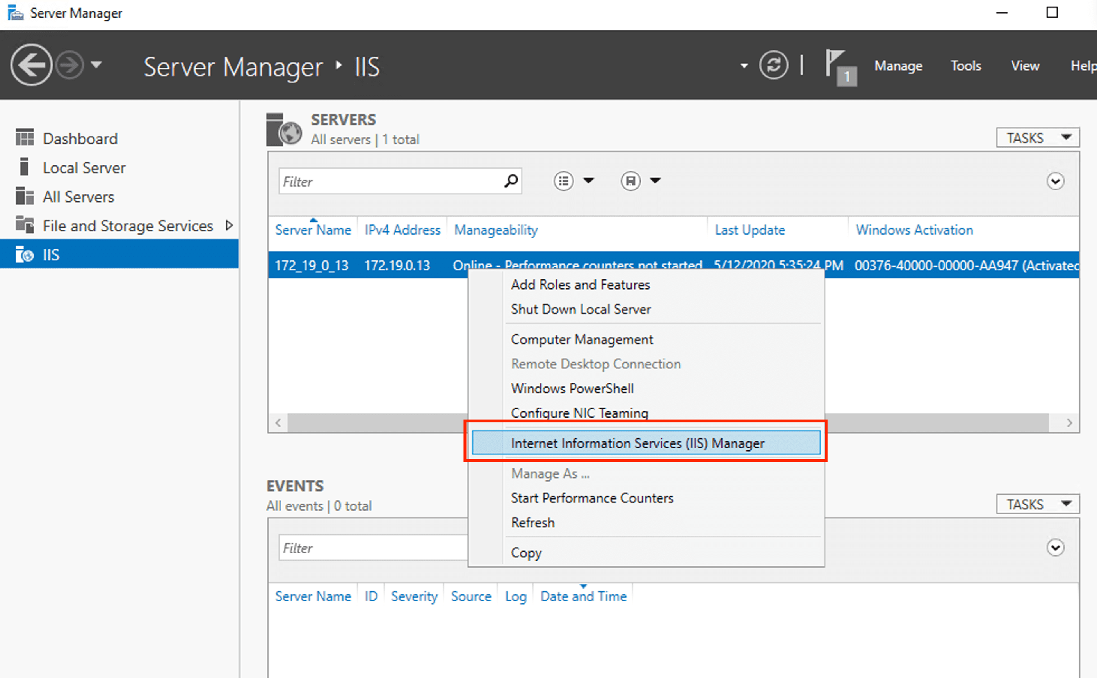Open the Servers TASKS dropdown
The width and height of the screenshot is (1097, 678).
pos(1037,138)
